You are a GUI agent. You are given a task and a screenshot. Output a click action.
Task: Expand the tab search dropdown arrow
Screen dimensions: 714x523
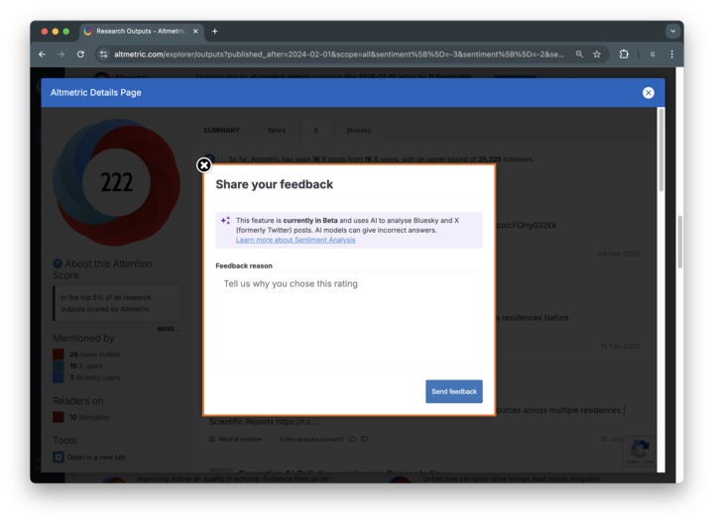tap(671, 31)
